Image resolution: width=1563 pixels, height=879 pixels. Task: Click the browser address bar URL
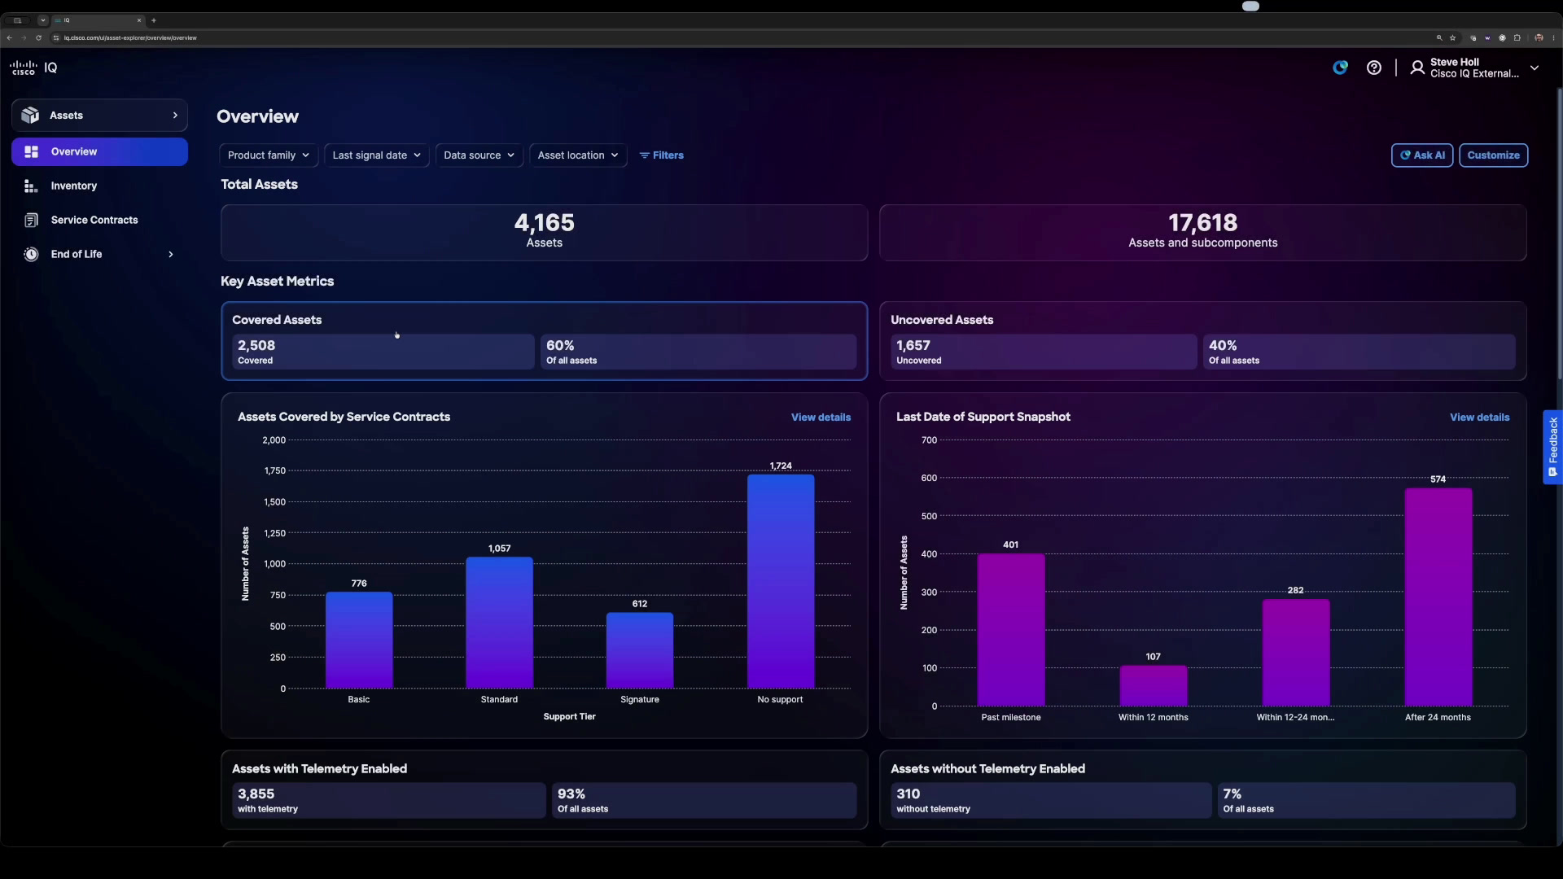(x=130, y=37)
